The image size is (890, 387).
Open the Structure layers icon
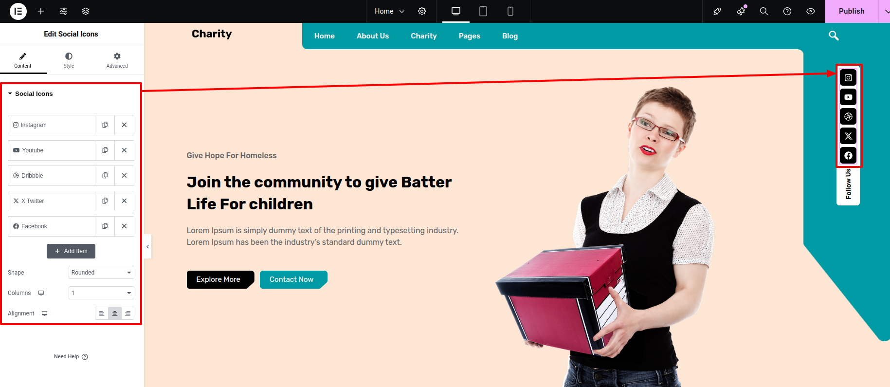pyautogui.click(x=86, y=11)
